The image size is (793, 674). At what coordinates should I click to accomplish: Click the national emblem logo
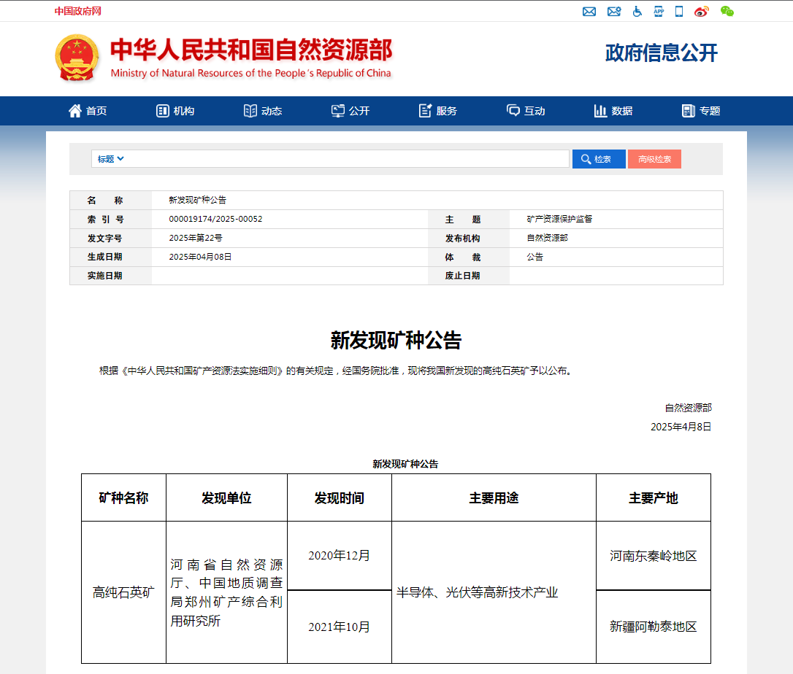77,58
